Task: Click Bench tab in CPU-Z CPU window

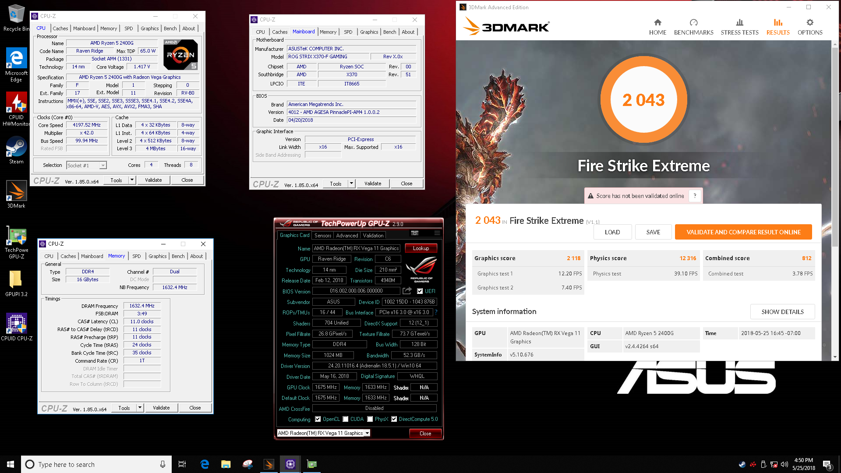Action: (170, 28)
